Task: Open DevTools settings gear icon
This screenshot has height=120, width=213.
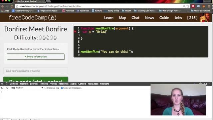Action: point(200,84)
